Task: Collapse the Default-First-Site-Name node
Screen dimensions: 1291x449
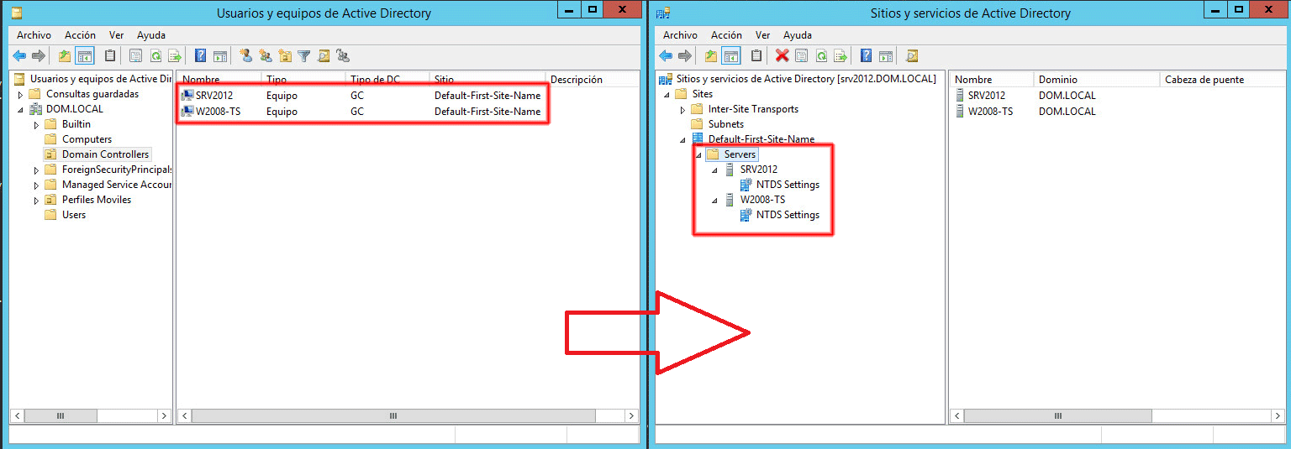Action: [x=682, y=139]
